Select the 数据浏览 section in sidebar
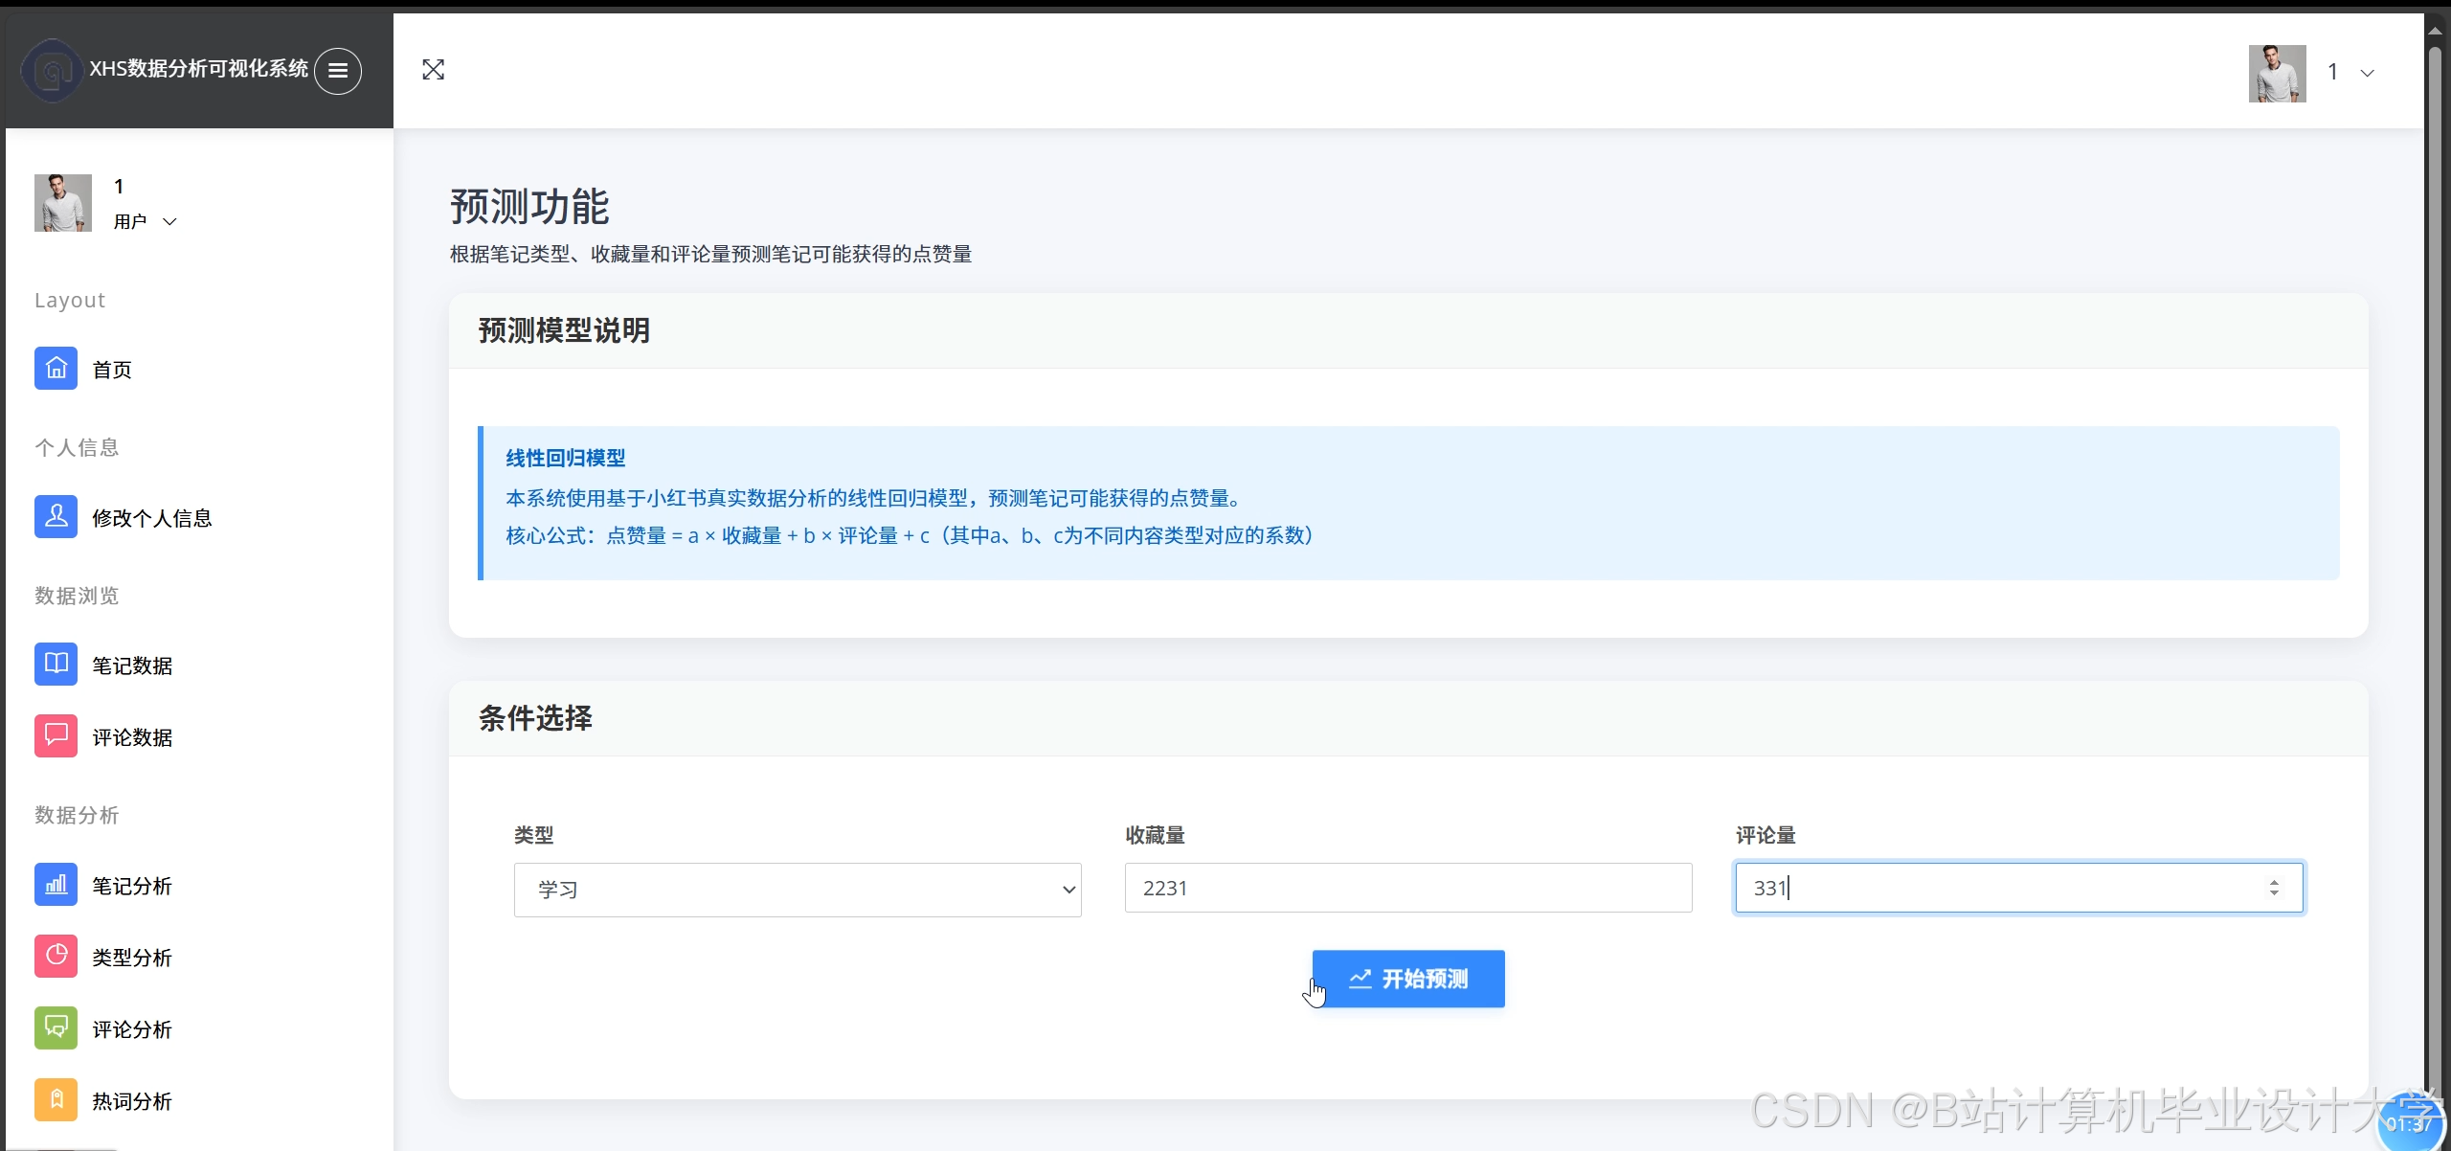Screen dimensions: 2451x1151 (x=76, y=595)
